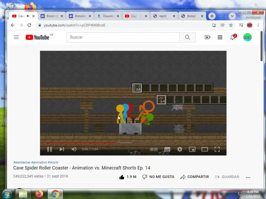The height and width of the screenshot is (199, 266).
Task: Focus the Buscar search field
Action: (x=123, y=37)
